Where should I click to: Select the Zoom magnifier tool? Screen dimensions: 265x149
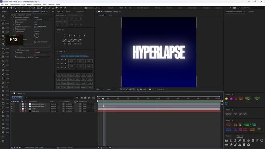(15, 8)
